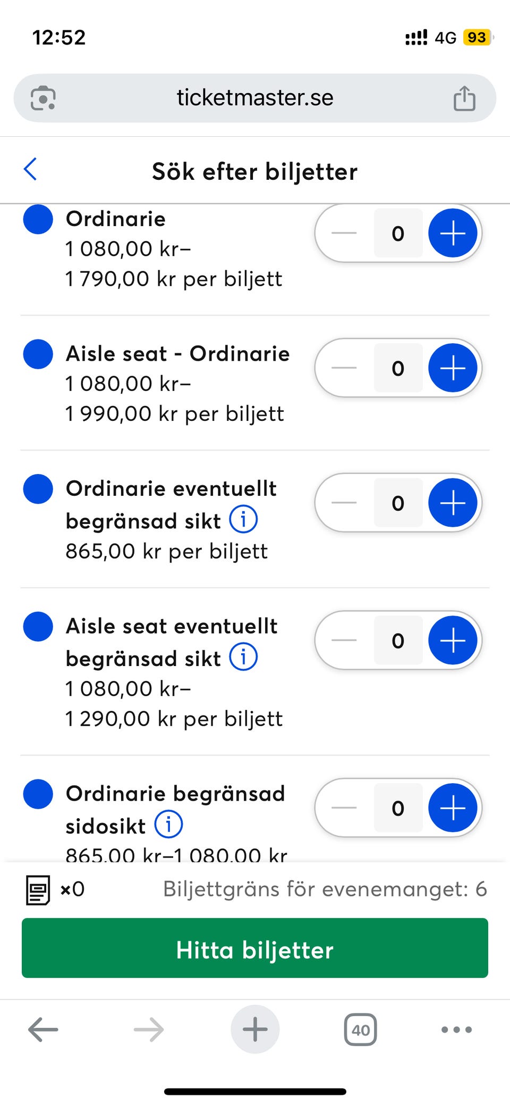
Task: Tap the ticketmaster.se address field
Action: (x=255, y=98)
